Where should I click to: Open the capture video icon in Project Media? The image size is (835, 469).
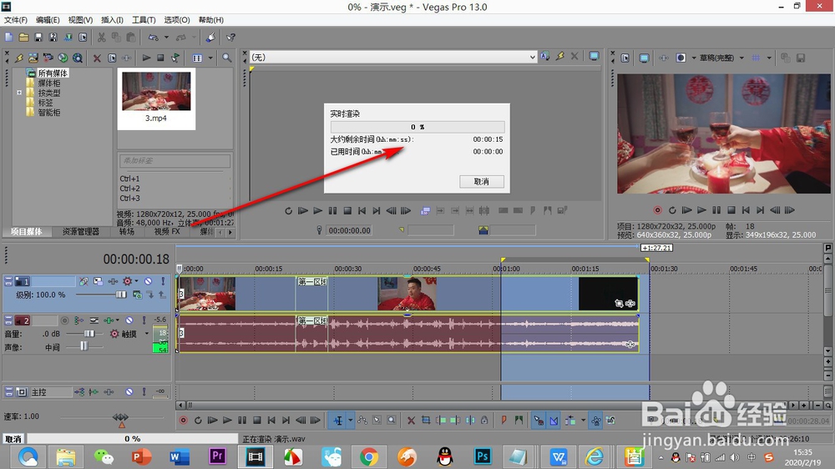(48, 58)
